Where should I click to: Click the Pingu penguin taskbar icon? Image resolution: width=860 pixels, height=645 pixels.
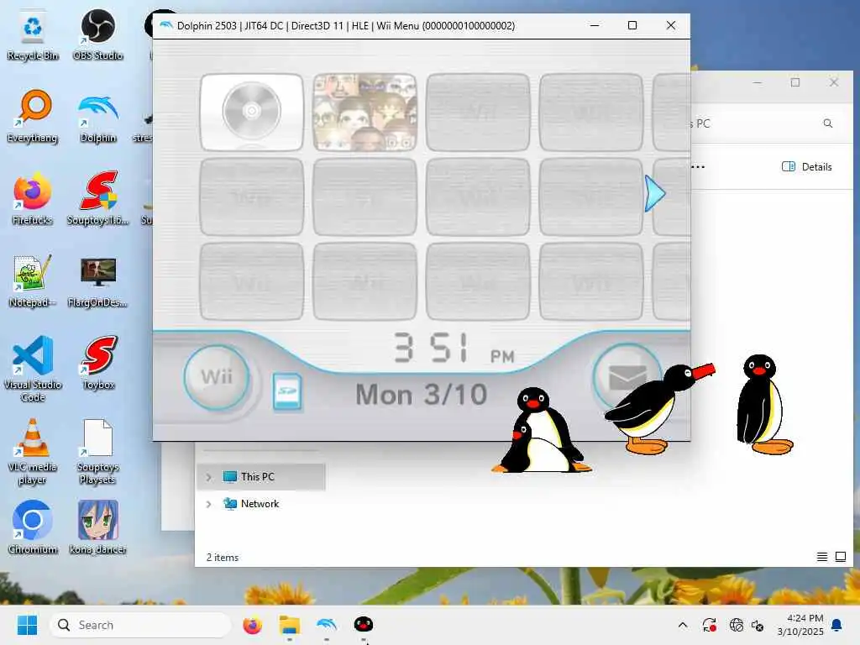point(363,625)
